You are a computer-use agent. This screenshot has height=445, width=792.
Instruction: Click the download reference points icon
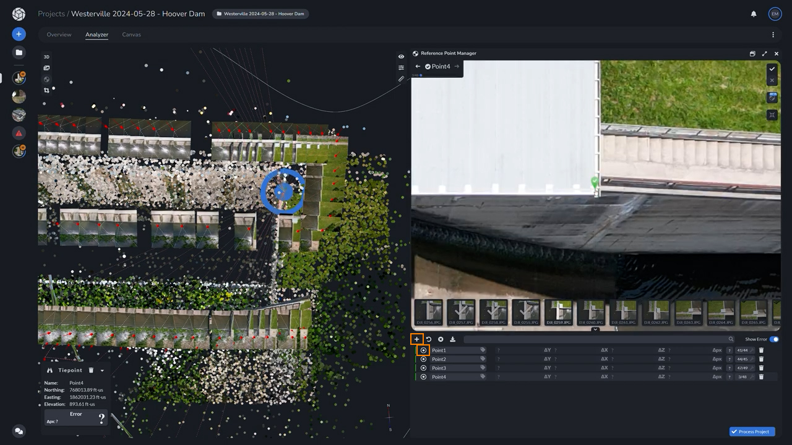coord(452,339)
